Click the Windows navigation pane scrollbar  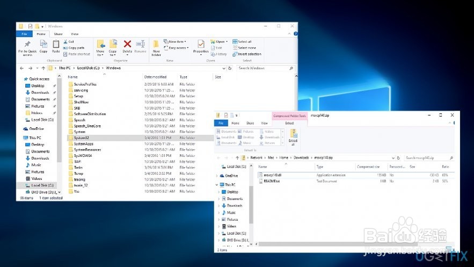tap(59, 121)
